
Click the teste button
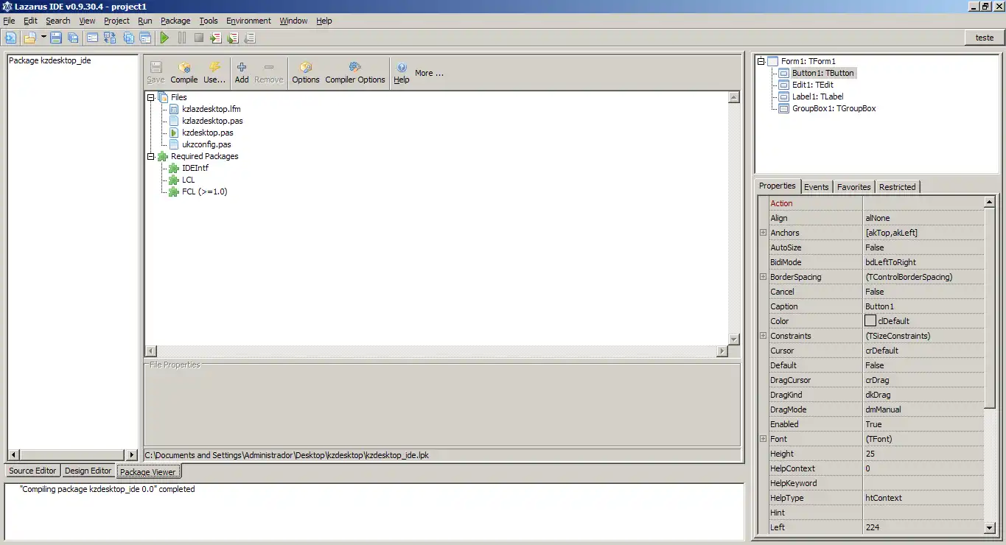pyautogui.click(x=985, y=38)
